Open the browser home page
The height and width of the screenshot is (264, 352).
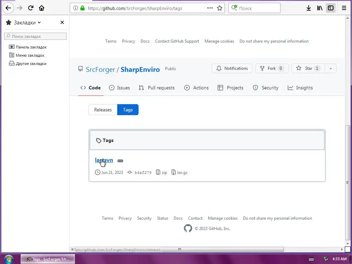click(x=42, y=8)
